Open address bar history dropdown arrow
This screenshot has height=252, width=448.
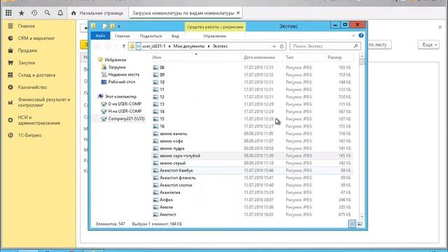274,46
